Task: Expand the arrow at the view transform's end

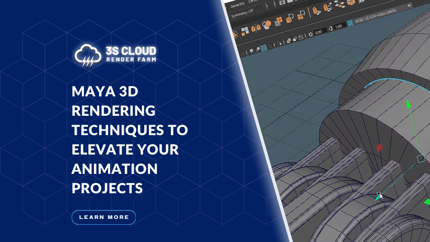Action: 410,5
